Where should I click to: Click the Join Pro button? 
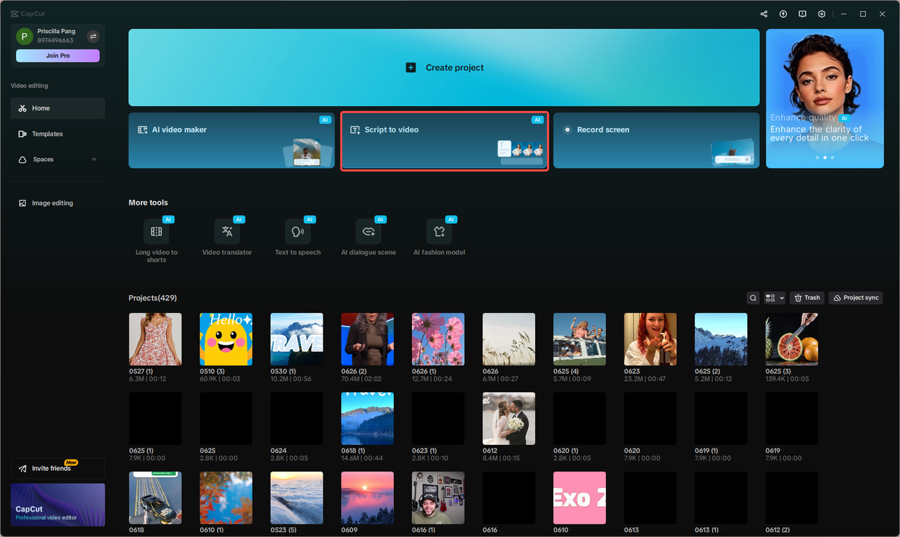tap(57, 55)
